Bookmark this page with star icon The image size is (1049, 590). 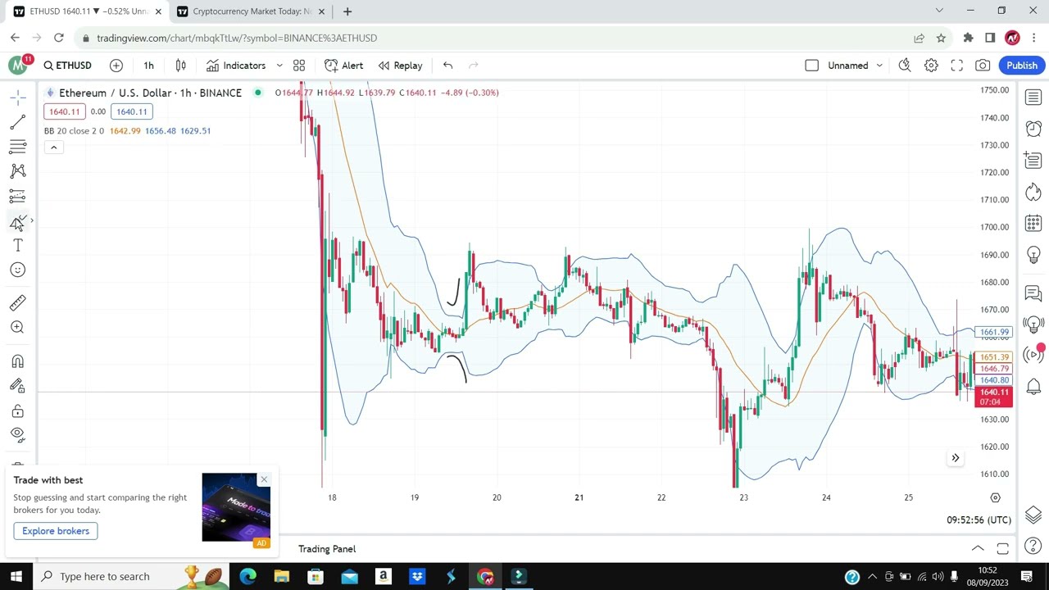(941, 38)
